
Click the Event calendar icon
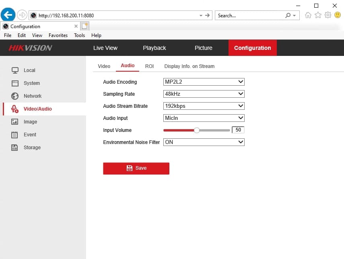point(15,135)
